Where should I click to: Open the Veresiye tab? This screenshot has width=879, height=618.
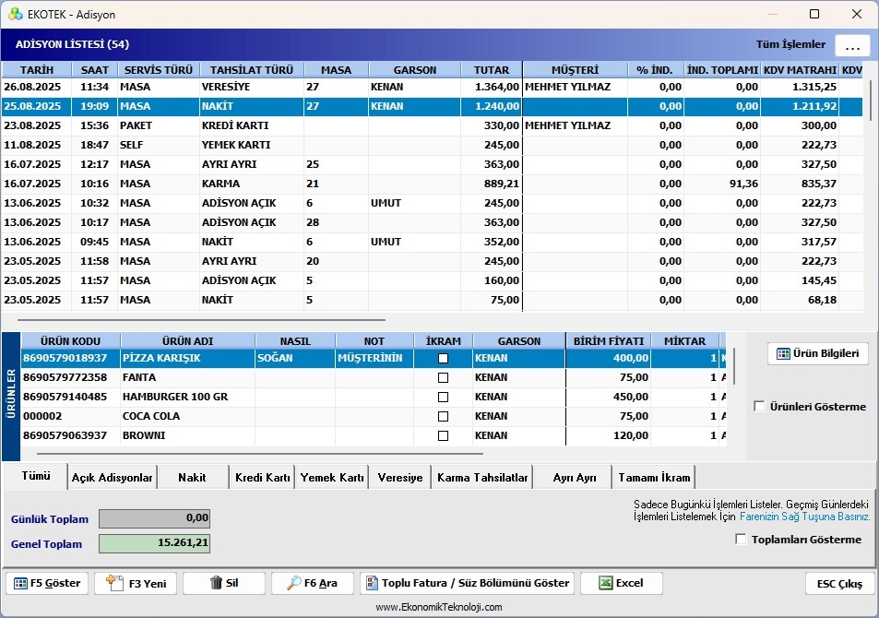(400, 477)
